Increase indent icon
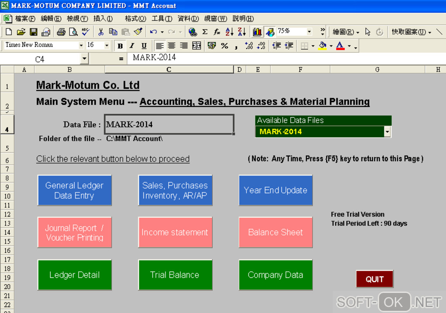 click(x=289, y=45)
